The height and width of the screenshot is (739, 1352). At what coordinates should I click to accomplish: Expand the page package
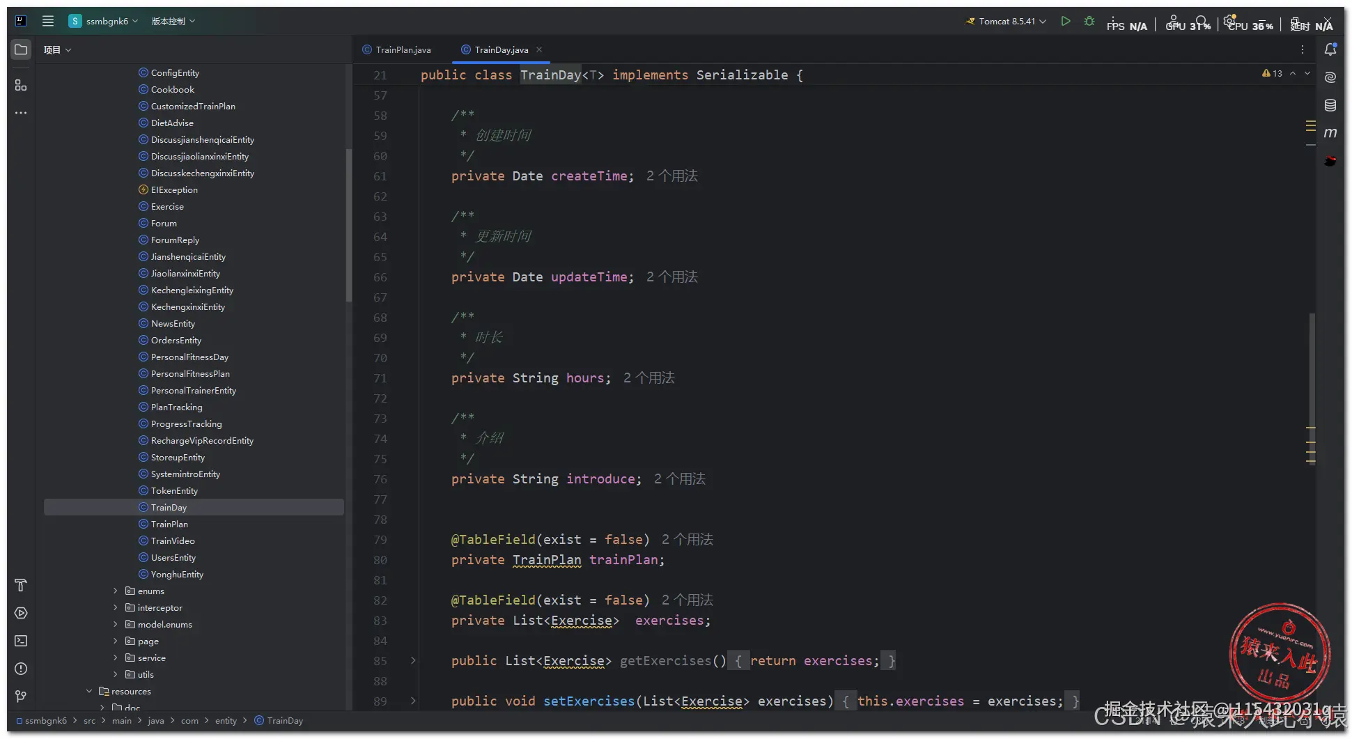[x=116, y=641]
